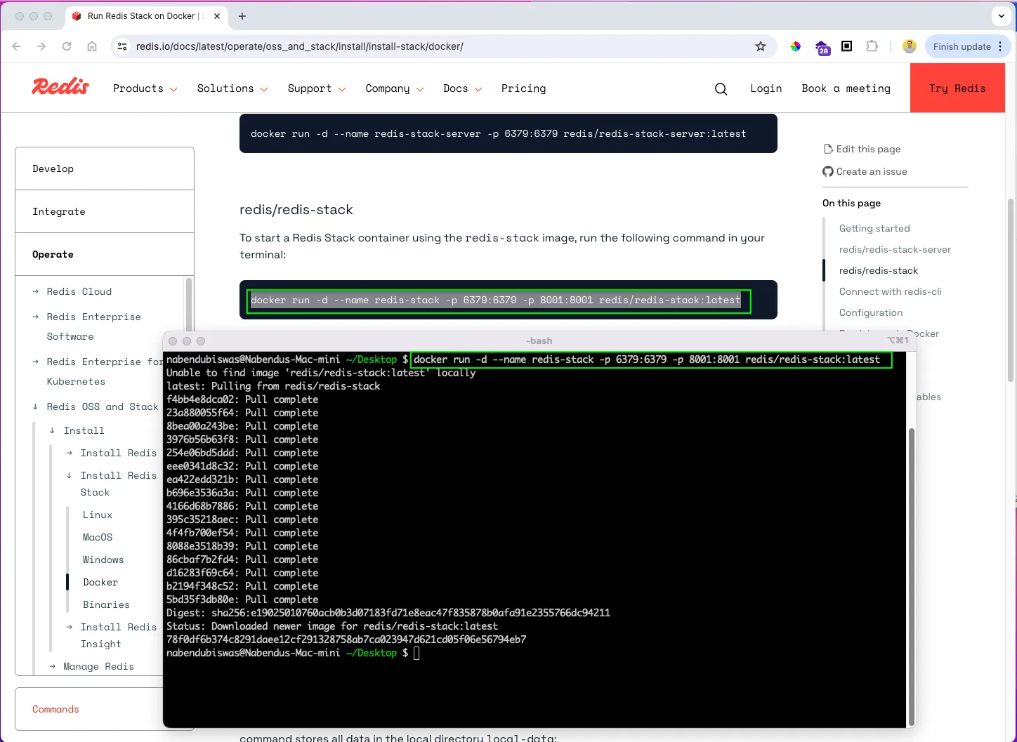The image size is (1017, 742).
Task: Click the browser home icon
Action: (x=92, y=46)
